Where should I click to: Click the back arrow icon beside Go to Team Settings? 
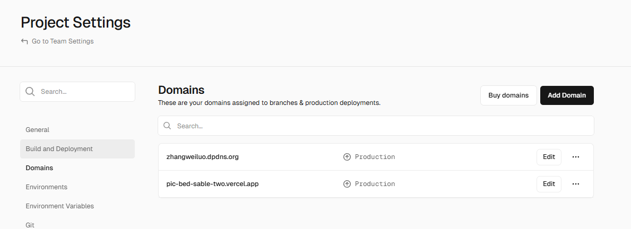(24, 41)
